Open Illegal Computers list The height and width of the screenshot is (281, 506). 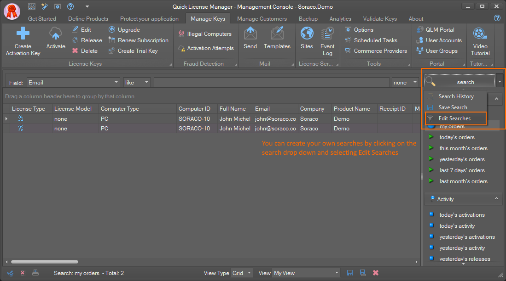(x=205, y=34)
